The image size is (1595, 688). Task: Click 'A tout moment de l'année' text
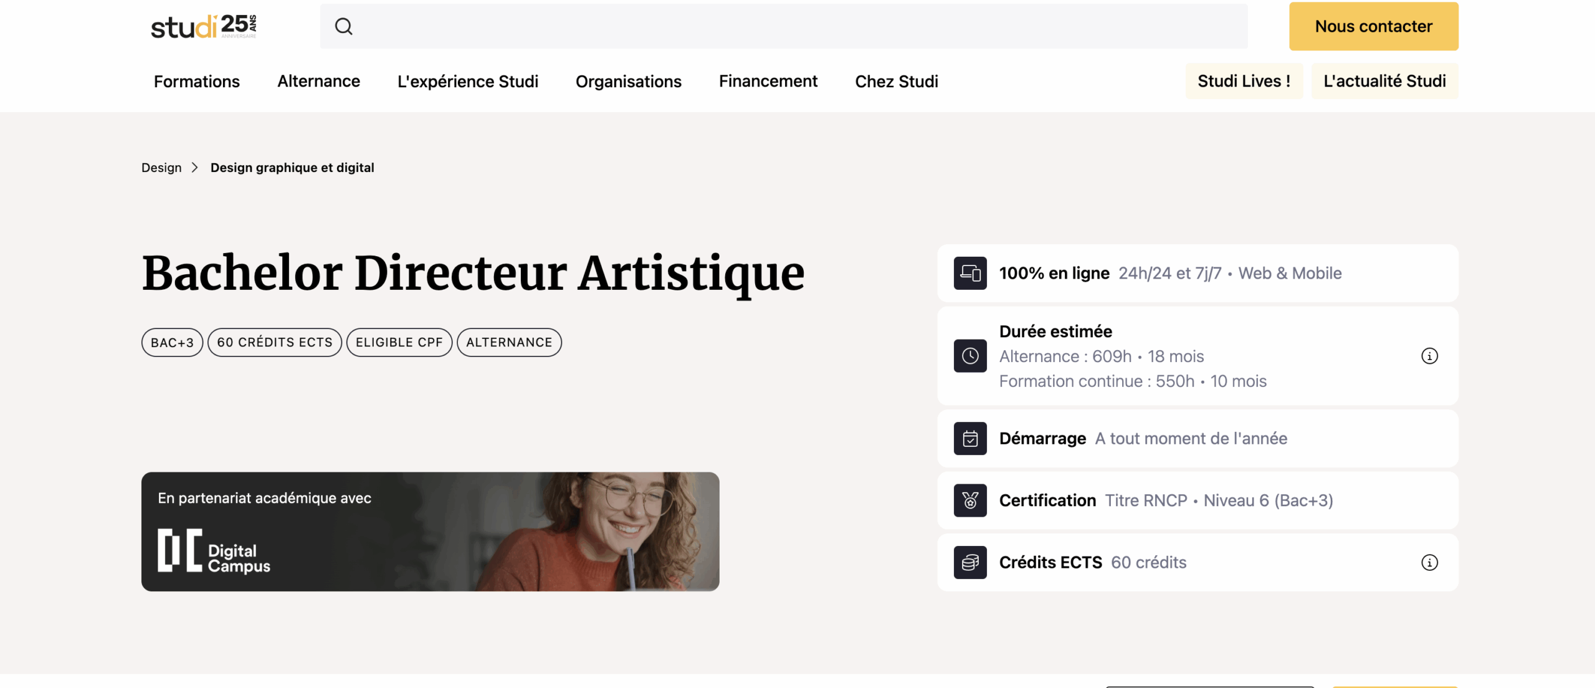(x=1191, y=439)
